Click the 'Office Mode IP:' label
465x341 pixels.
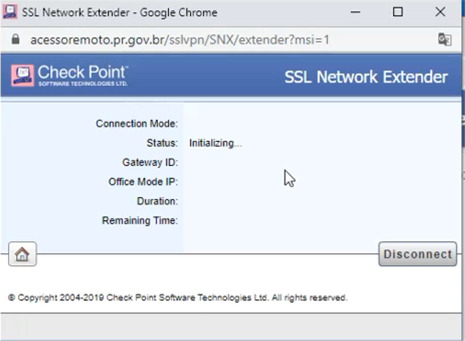point(143,182)
